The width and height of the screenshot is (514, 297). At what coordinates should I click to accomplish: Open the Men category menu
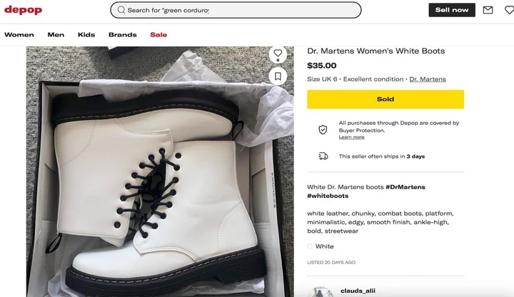[x=56, y=34]
